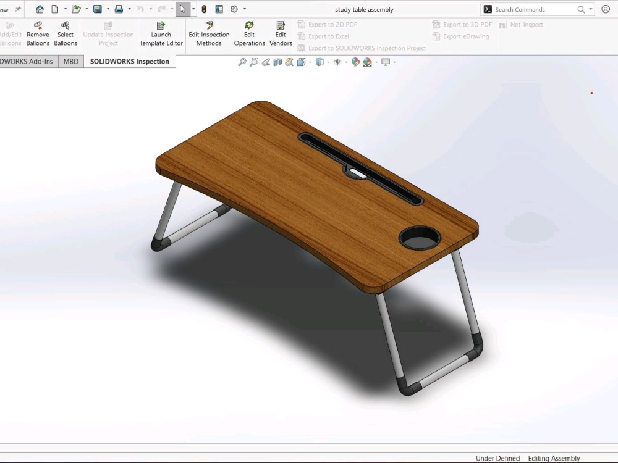Screen dimensions: 618x463
Task: Activate the Zoom to Area tool
Action: (255, 62)
